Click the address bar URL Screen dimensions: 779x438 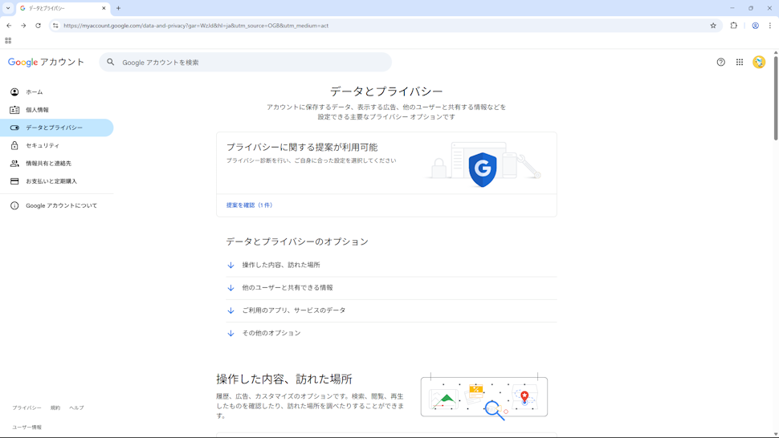click(196, 26)
